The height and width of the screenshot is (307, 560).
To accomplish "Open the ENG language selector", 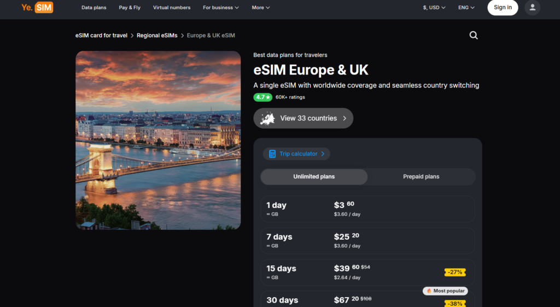I will point(466,8).
